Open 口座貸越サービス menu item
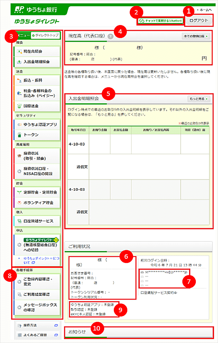The height and width of the screenshot is (343, 218). click(x=37, y=221)
